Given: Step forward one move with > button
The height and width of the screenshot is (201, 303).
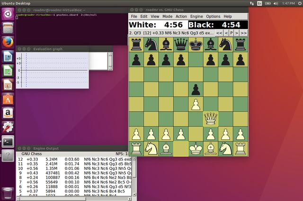Looking at the screenshot, I should [x=237, y=33].
